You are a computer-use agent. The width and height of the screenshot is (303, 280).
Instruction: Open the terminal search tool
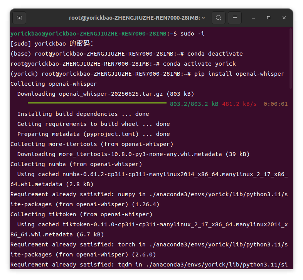pyautogui.click(x=218, y=18)
